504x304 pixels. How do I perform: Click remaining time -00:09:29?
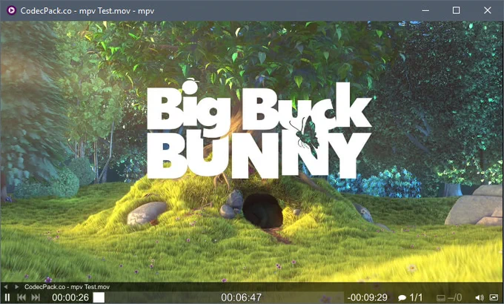click(x=368, y=297)
